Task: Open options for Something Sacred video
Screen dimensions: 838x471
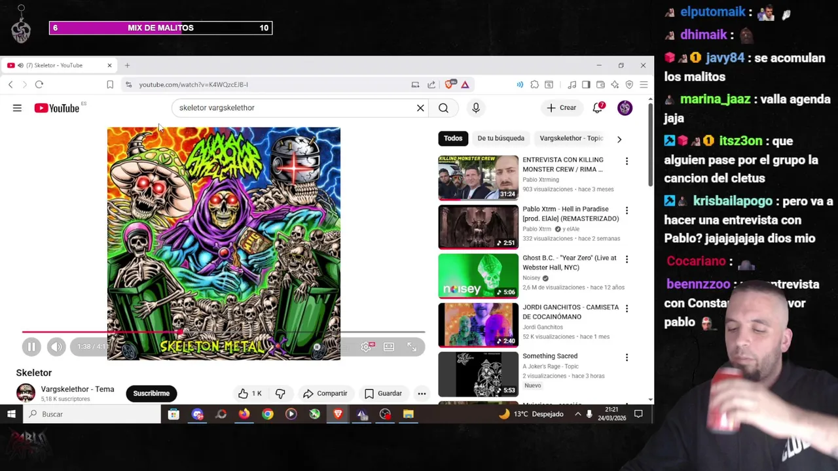Action: pos(627,357)
